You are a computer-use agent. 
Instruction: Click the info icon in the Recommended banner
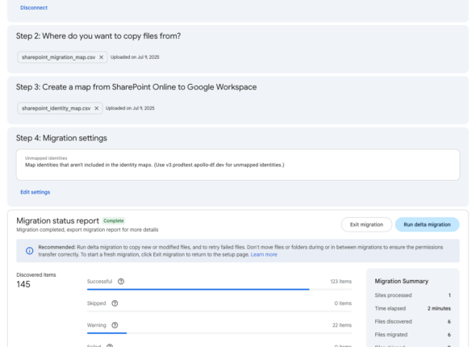point(29,251)
